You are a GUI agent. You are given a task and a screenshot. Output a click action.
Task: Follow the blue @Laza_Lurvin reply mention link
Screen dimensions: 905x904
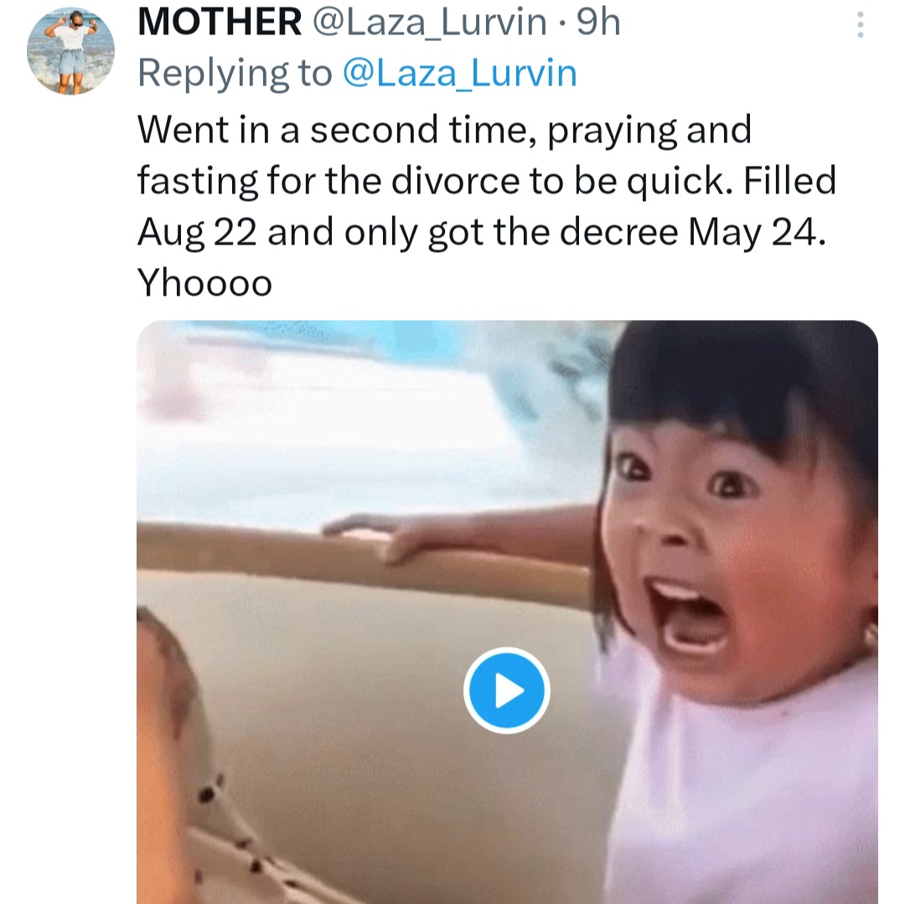pyautogui.click(x=460, y=74)
